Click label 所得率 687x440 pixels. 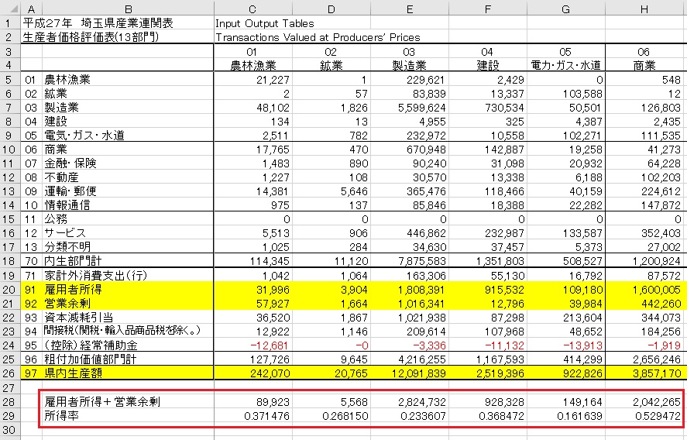pyautogui.click(x=61, y=415)
